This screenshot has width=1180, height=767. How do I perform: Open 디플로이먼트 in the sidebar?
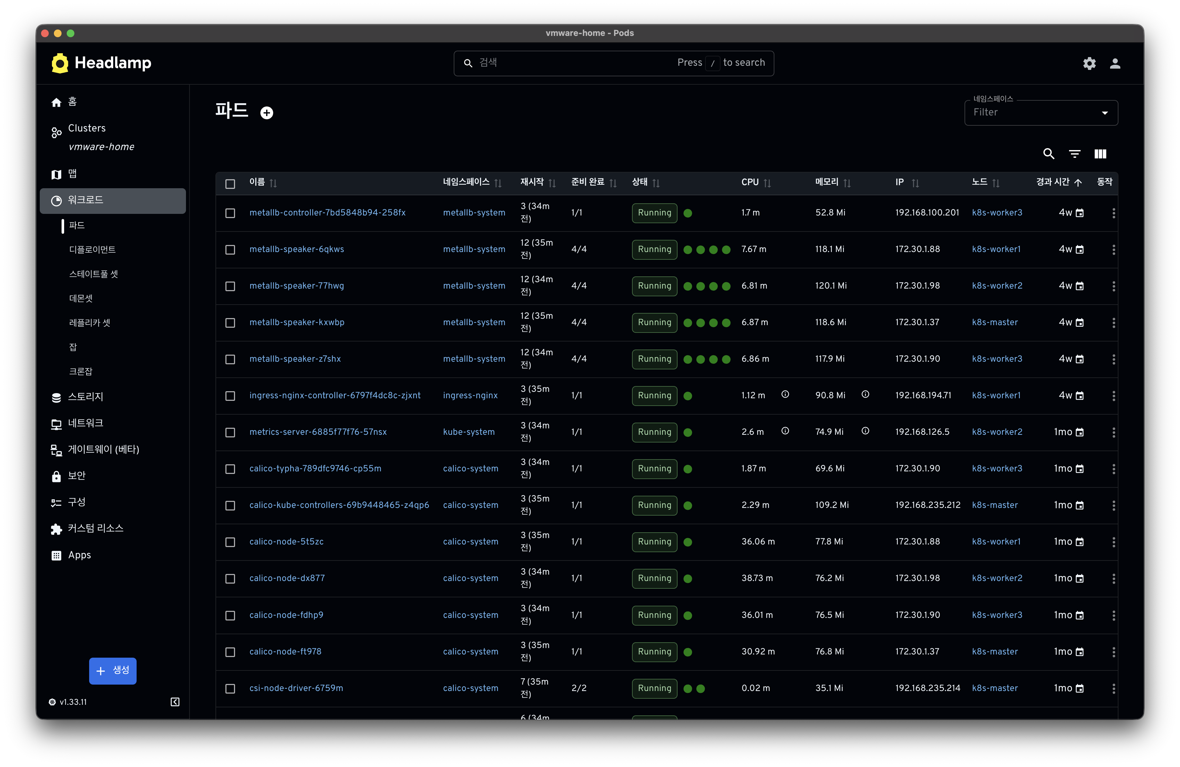click(92, 249)
